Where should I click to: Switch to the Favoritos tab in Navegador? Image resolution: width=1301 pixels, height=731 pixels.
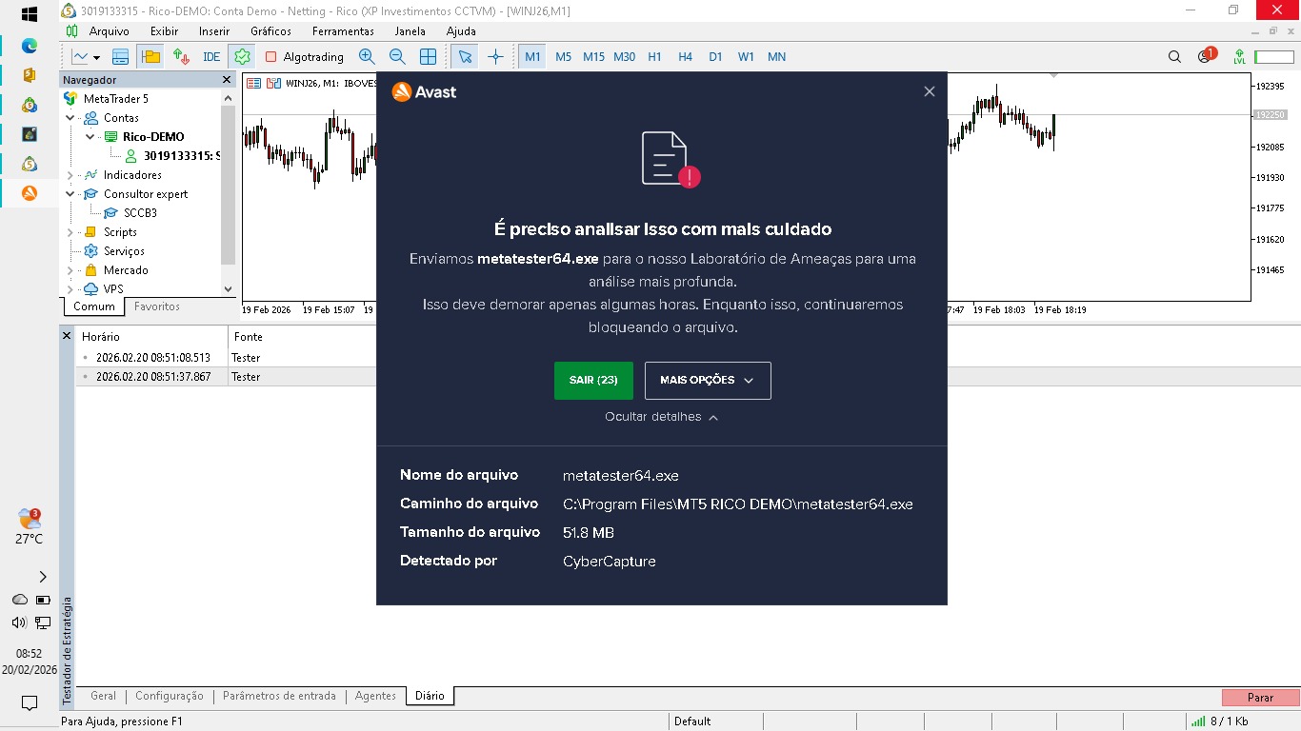tap(157, 306)
